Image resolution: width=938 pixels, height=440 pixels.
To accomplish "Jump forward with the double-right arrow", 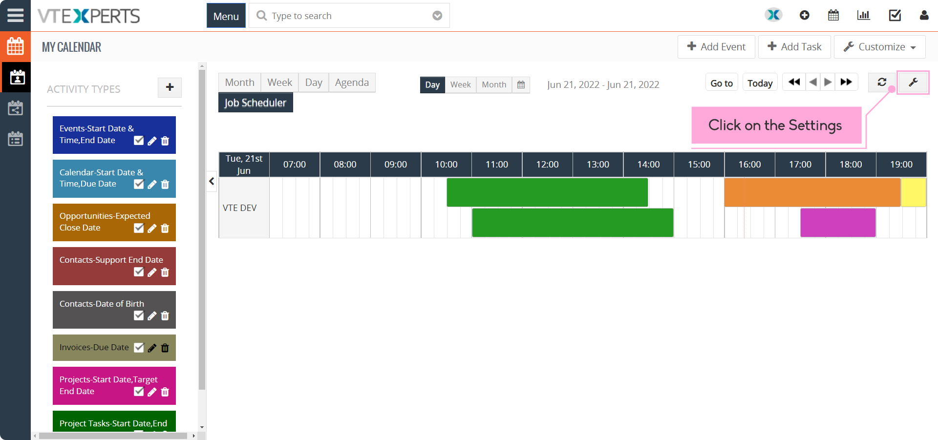I will click(x=847, y=82).
